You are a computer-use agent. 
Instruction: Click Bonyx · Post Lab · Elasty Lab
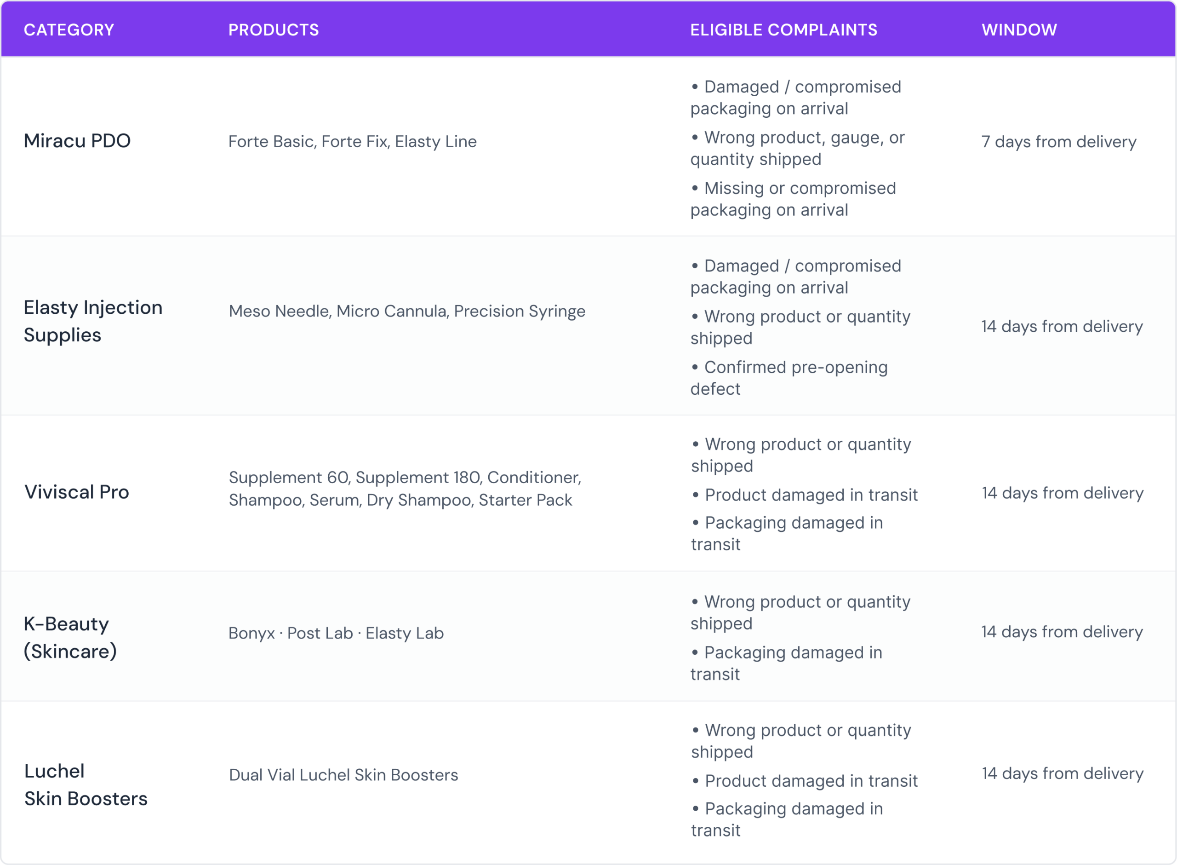[x=336, y=633]
